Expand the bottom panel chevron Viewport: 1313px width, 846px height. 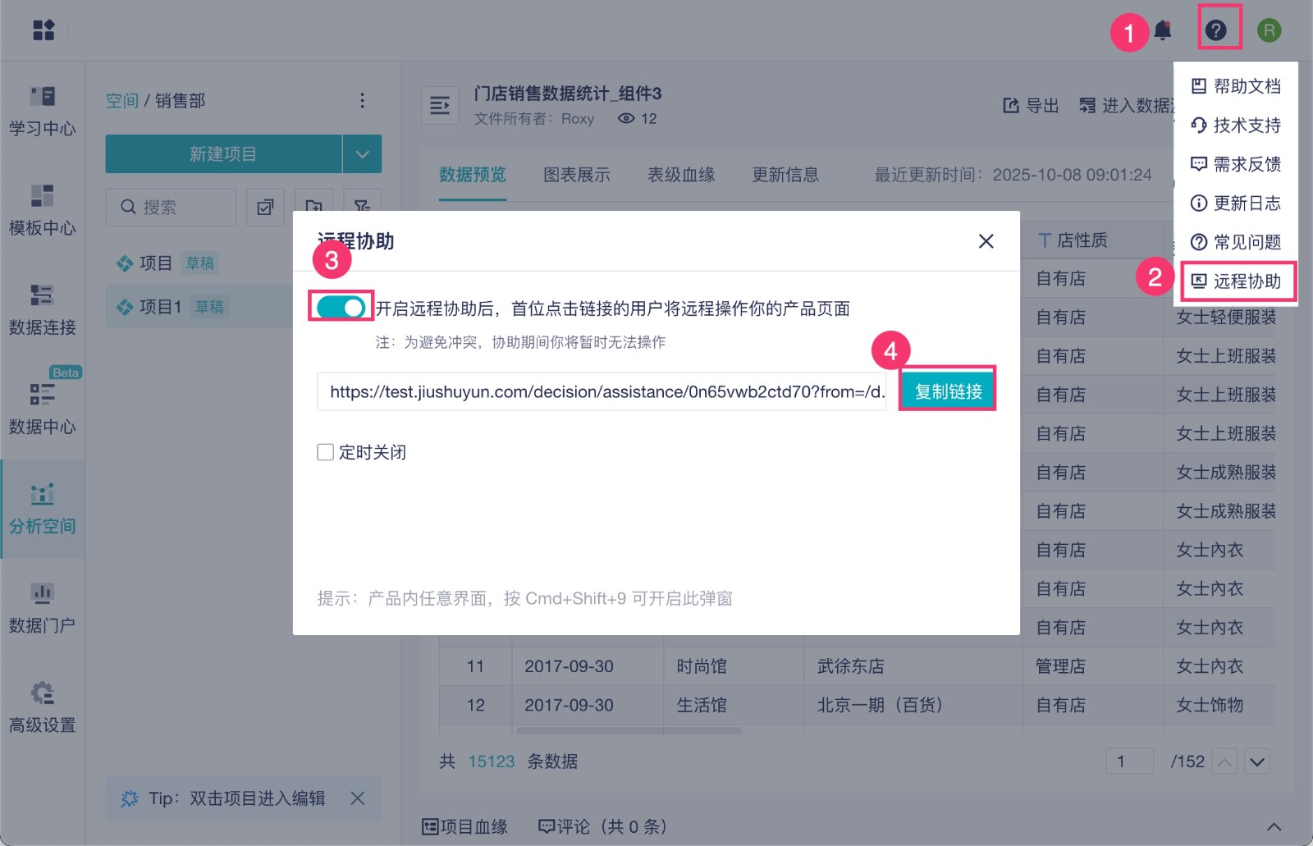[1274, 826]
